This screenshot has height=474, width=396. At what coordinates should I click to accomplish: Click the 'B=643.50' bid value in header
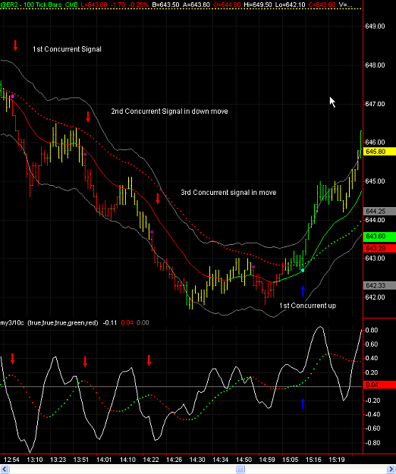point(165,5)
